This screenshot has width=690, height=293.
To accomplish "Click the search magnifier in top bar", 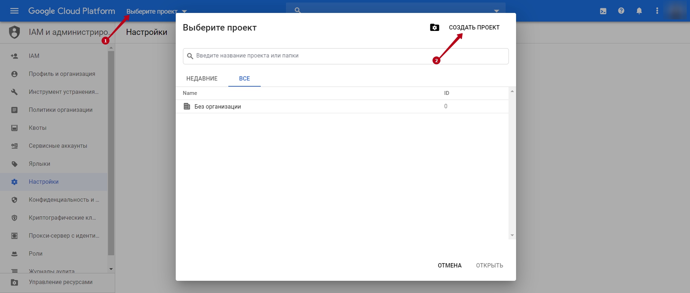I will tap(297, 10).
